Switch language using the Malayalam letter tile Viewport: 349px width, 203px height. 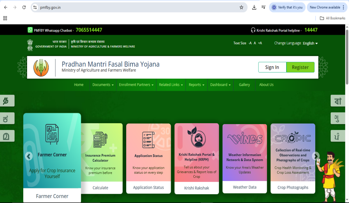pyautogui.click(x=7, y=136)
